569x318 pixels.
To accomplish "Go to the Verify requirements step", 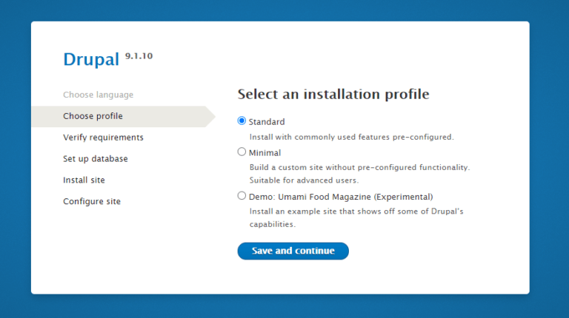I will pos(103,138).
